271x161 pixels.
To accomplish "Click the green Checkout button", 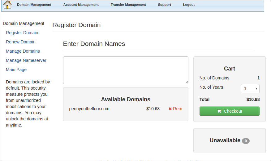I will pos(229,111).
